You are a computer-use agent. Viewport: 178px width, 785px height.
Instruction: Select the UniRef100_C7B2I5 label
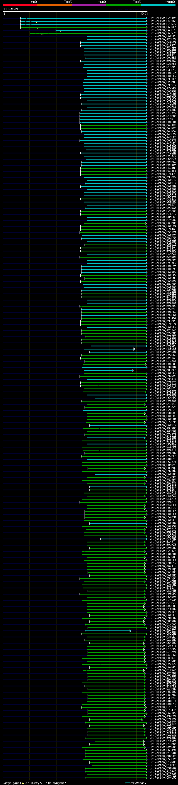[163, 707]
